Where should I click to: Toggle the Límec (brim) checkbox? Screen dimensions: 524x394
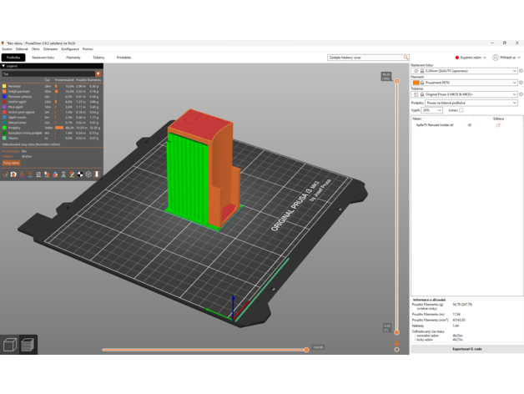(x=461, y=110)
